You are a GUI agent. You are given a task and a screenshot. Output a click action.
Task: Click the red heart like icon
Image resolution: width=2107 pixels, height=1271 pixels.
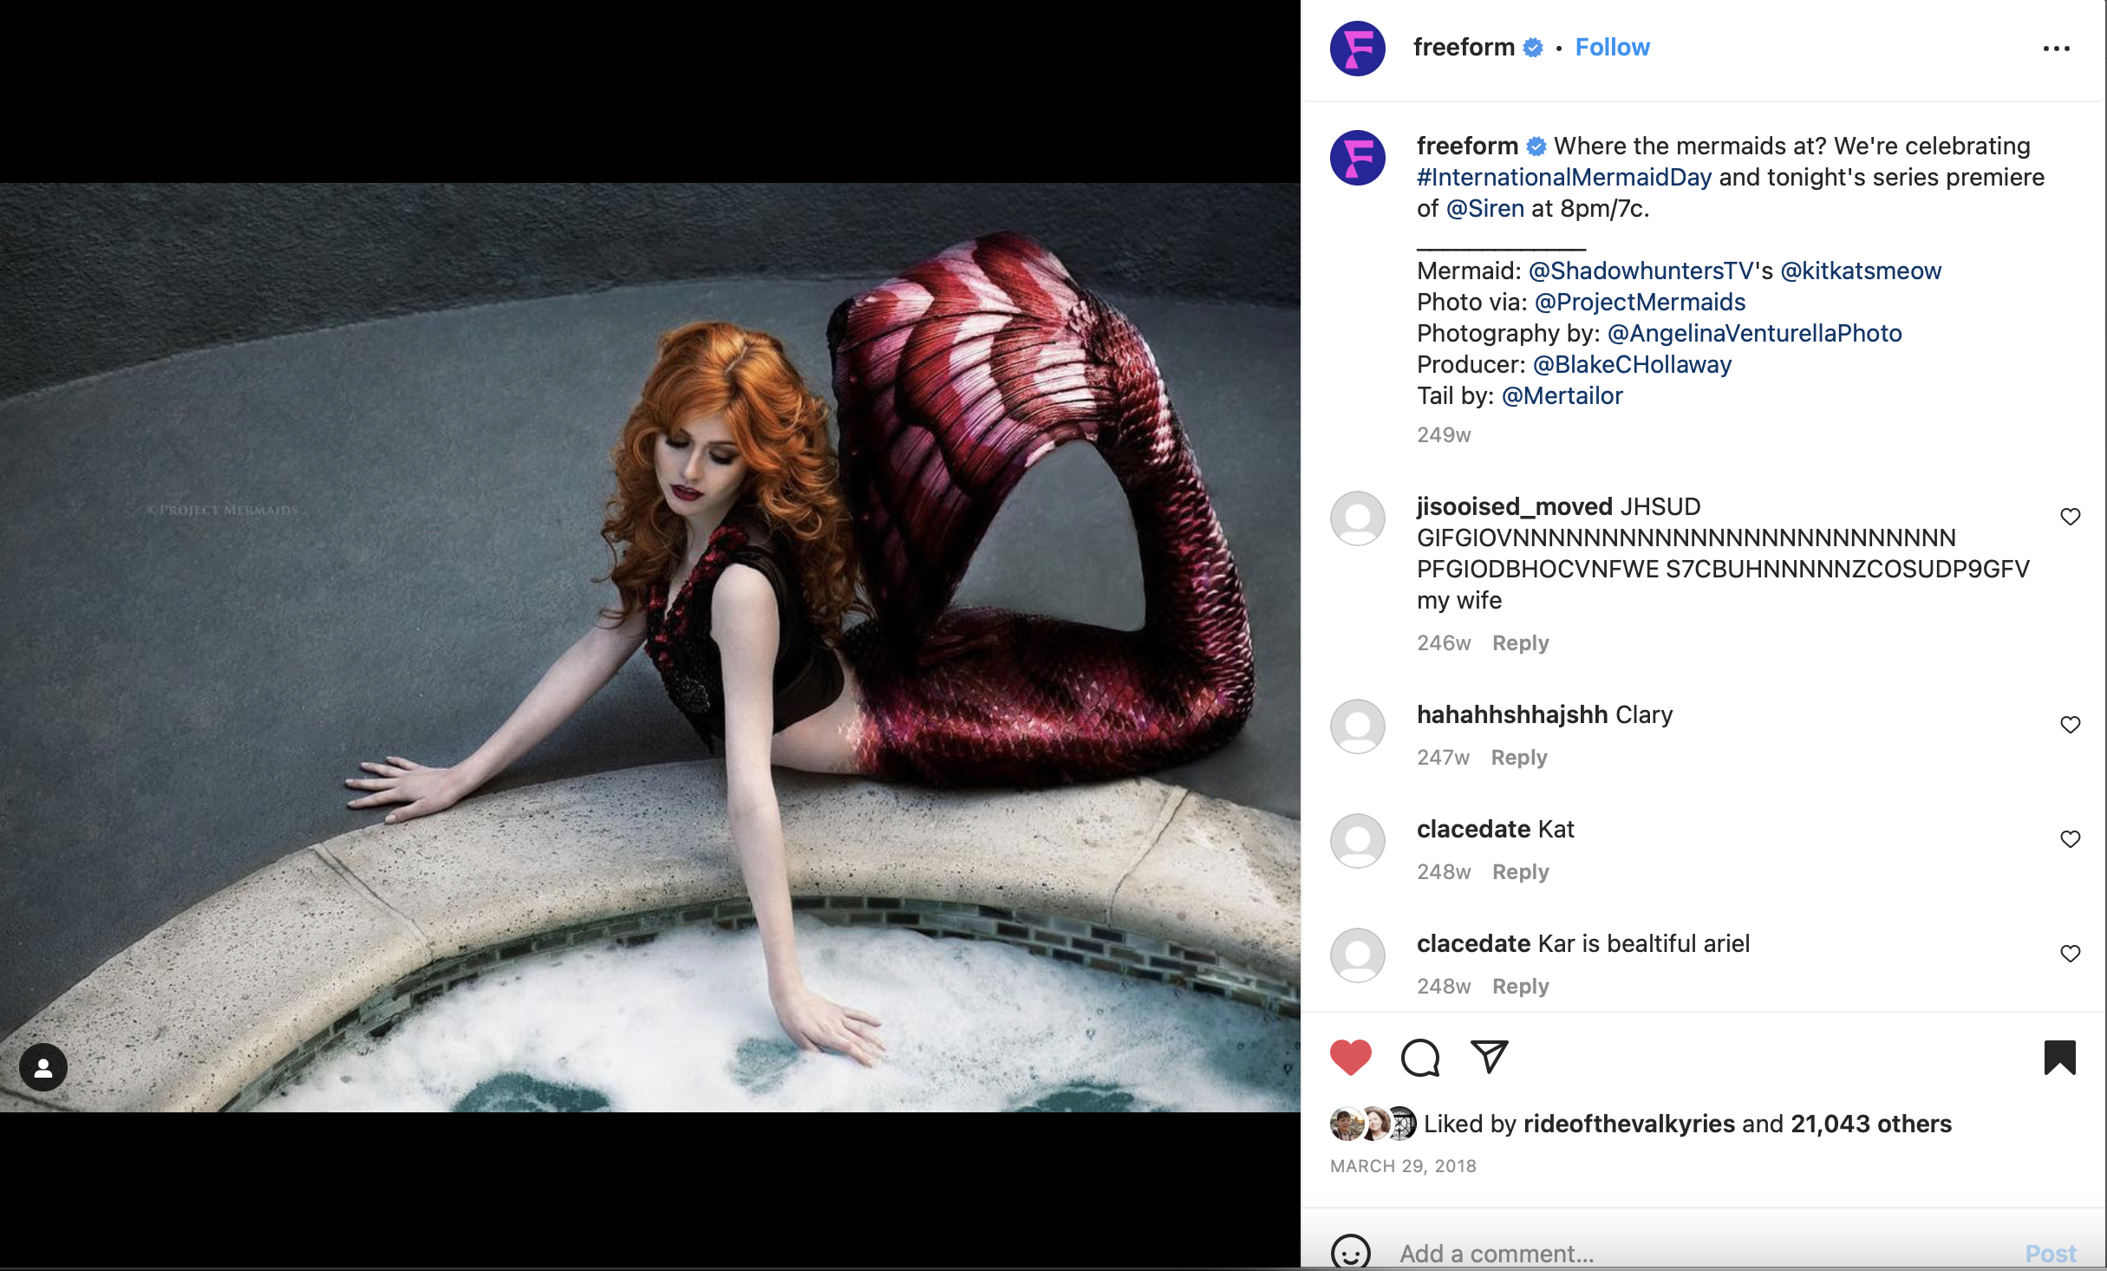[x=1350, y=1057]
